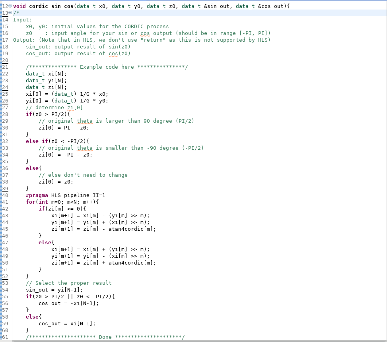Click line number 61 in the gutter

click(6, 337)
